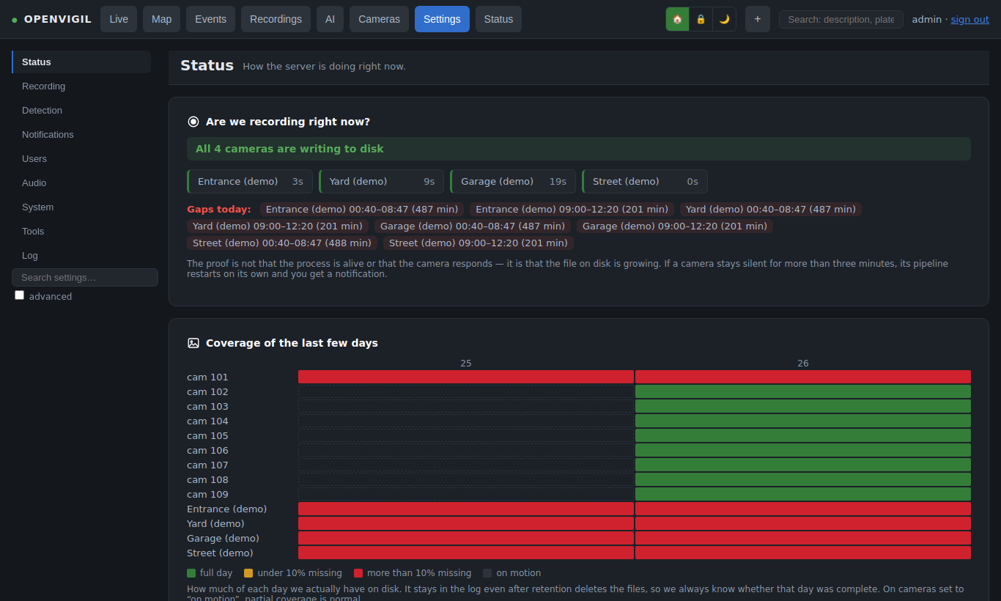The height and width of the screenshot is (601, 1001).
Task: Open the top bar Status tab
Action: [498, 19]
